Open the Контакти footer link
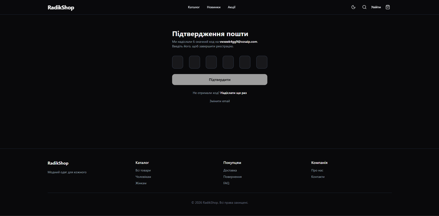The height and width of the screenshot is (216, 439). pyautogui.click(x=318, y=177)
